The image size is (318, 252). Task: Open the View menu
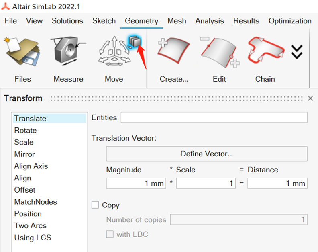tap(34, 21)
